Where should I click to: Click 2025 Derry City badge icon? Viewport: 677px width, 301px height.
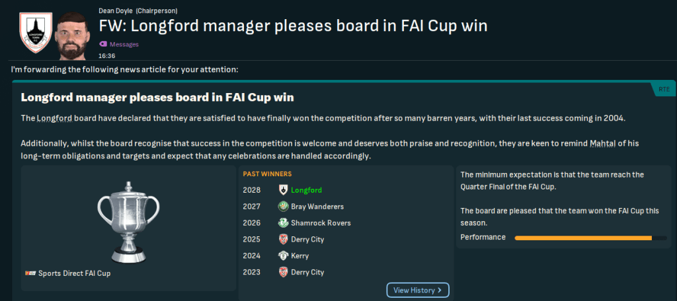tap(283, 240)
